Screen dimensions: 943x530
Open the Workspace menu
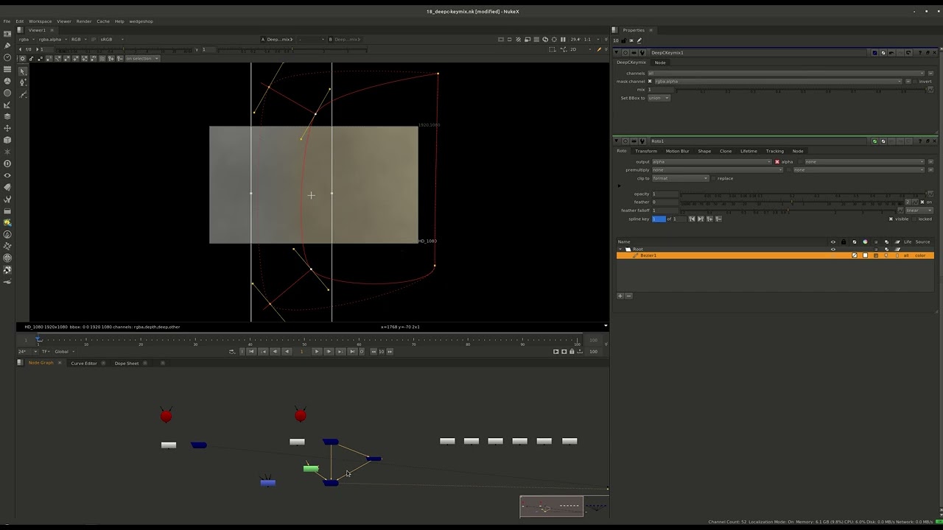tap(40, 21)
